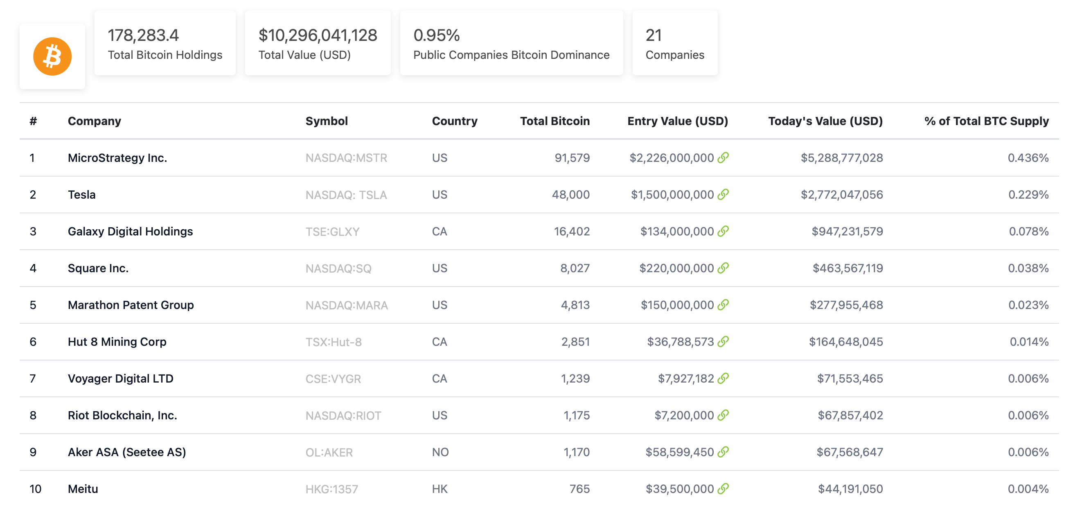Image resolution: width=1082 pixels, height=506 pixels.
Task: Click symbol HKG:1357
Action: 331,489
